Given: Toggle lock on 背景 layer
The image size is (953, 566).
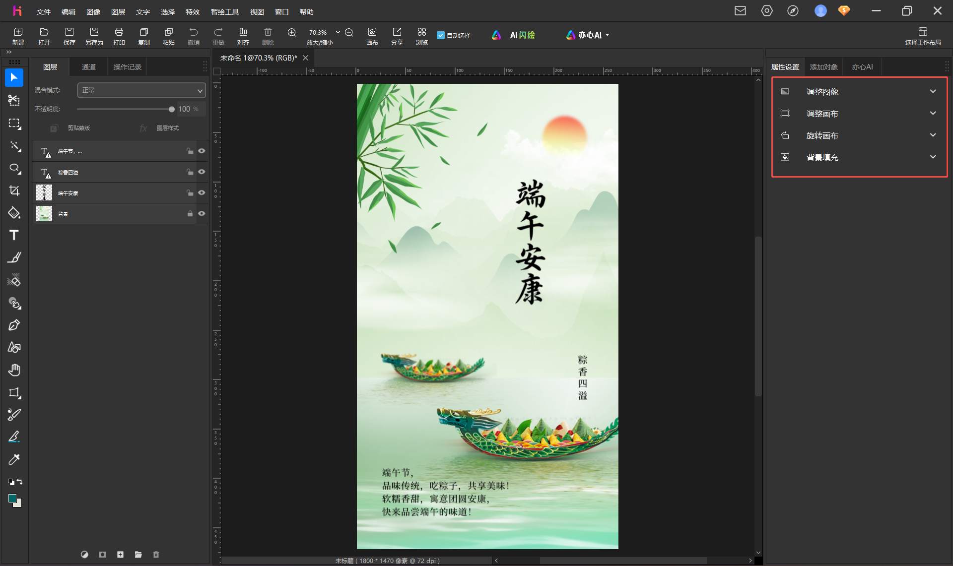Looking at the screenshot, I should (x=190, y=213).
